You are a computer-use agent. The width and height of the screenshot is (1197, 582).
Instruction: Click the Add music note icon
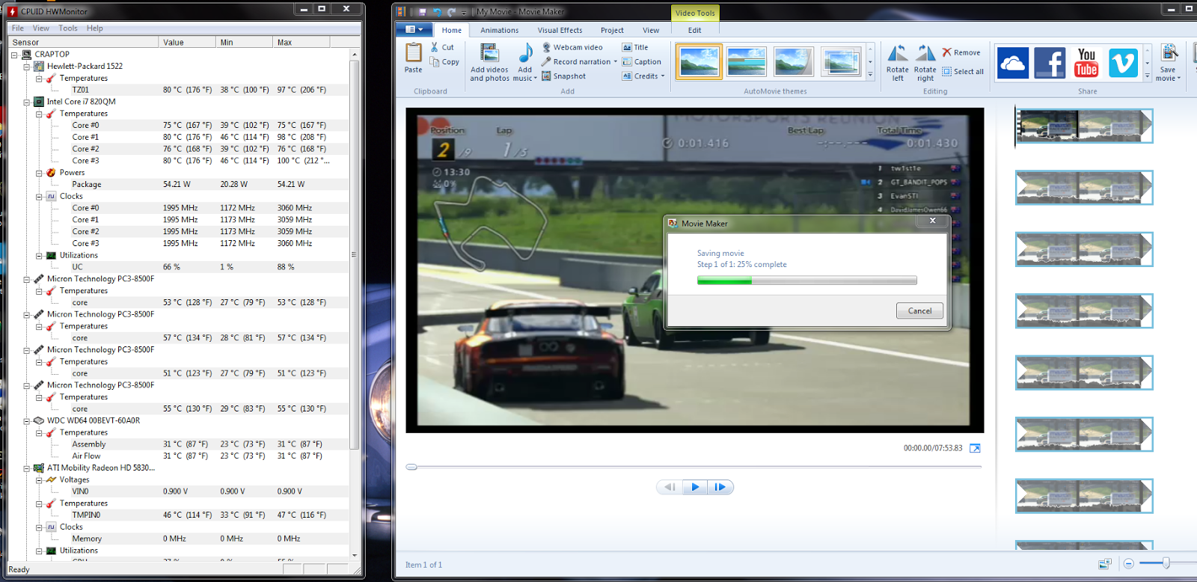coord(525,53)
